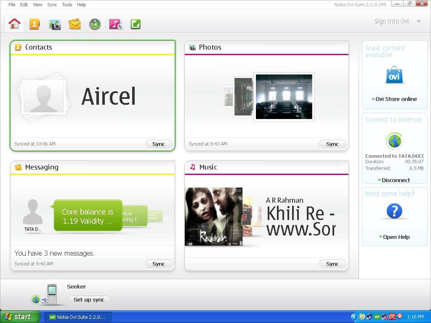Click Sign into Ovi text
The image size is (431, 323).
(x=391, y=21)
